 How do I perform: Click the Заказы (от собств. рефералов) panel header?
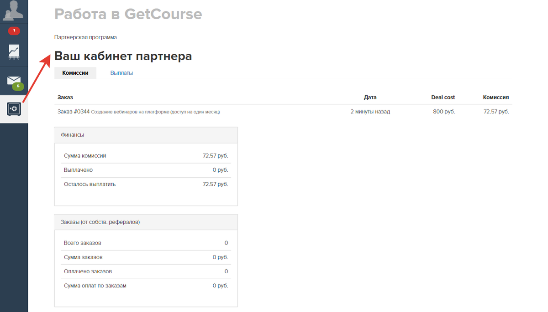tap(146, 222)
